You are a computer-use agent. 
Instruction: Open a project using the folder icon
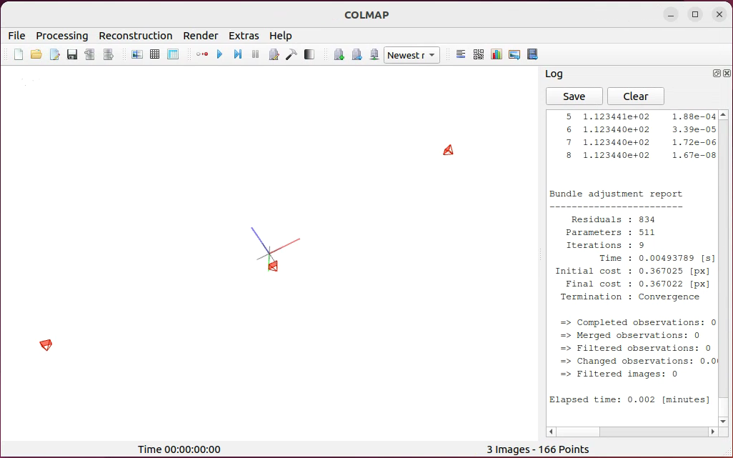coord(36,55)
